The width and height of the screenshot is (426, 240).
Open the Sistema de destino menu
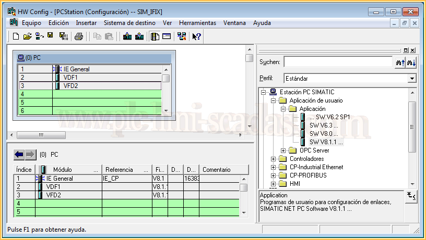point(129,23)
